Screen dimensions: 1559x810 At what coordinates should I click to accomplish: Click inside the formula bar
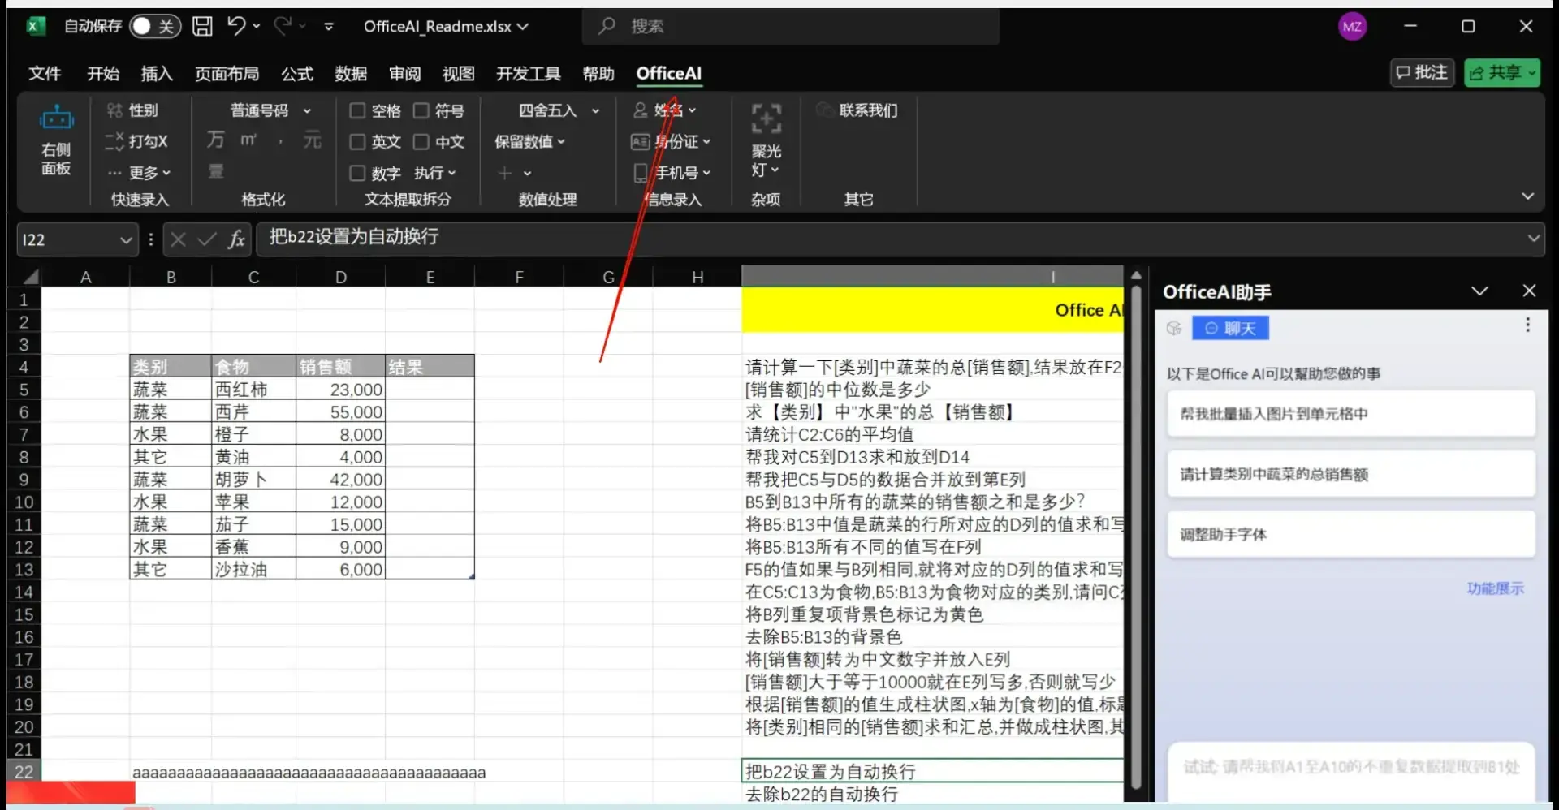[568, 238]
